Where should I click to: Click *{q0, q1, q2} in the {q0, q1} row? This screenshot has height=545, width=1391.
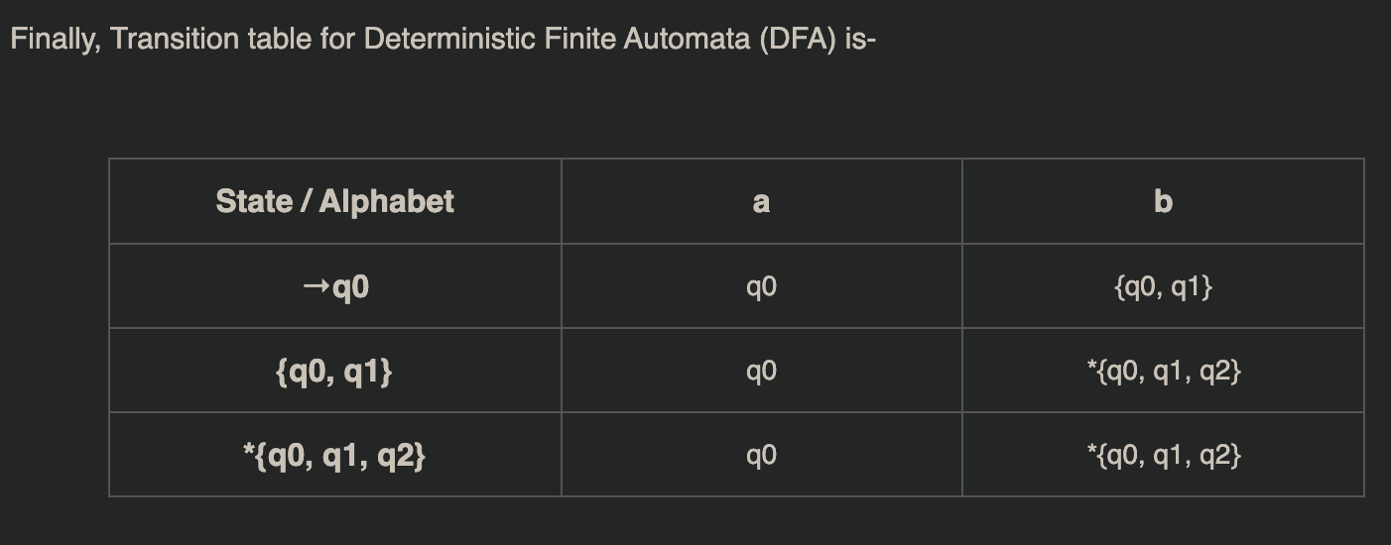click(1163, 372)
